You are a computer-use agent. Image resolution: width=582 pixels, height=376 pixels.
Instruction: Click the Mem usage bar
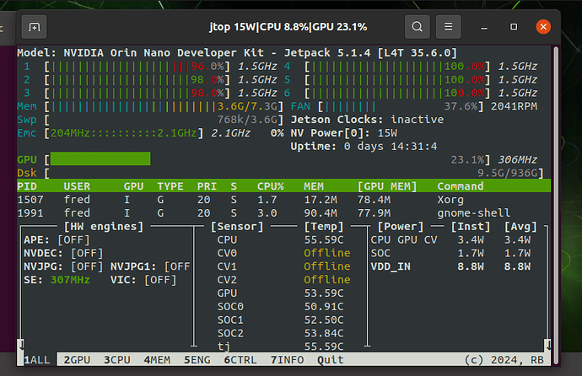click(x=164, y=106)
